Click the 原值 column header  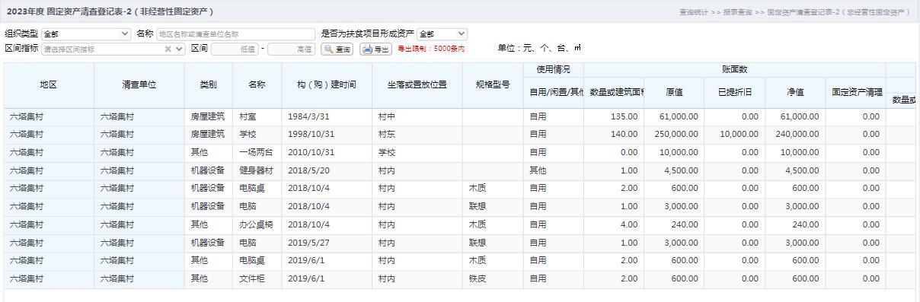tap(674, 93)
